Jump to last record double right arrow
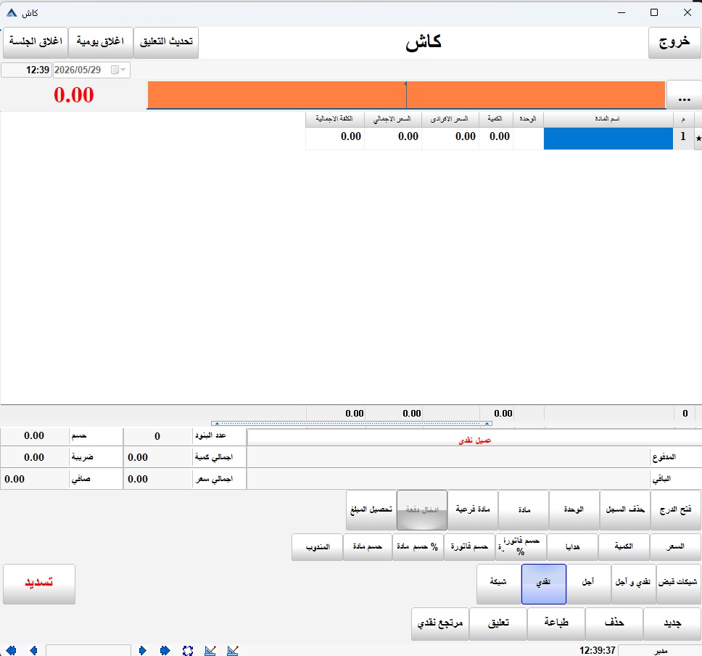The image size is (702, 656). (x=165, y=650)
